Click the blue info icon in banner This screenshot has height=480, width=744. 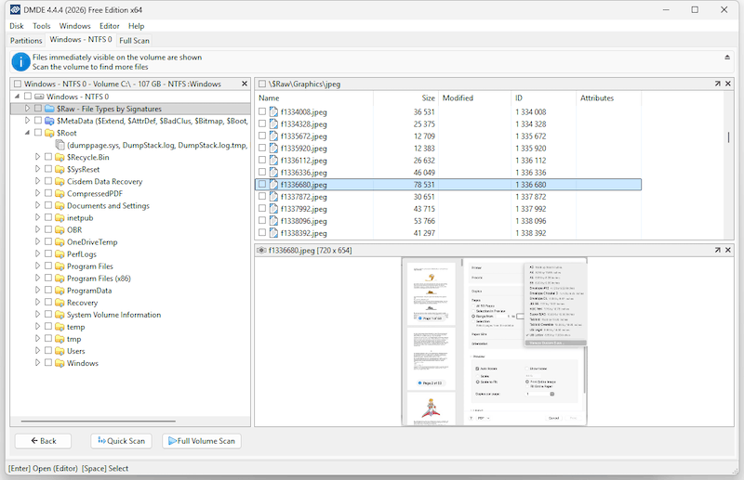point(20,62)
